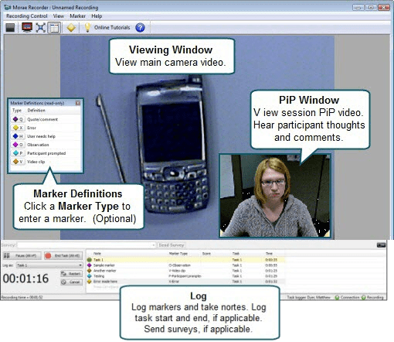394x342 pixels.
Task: Click the yellow X Error marker icon
Action: tap(15, 128)
